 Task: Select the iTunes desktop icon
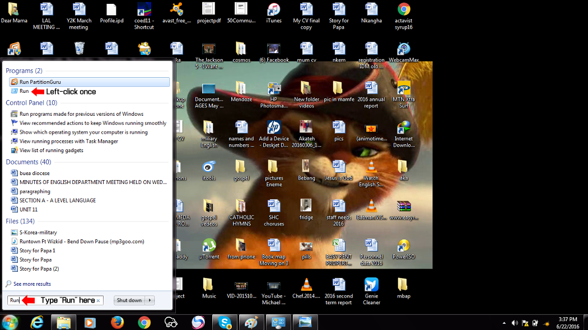point(274,13)
